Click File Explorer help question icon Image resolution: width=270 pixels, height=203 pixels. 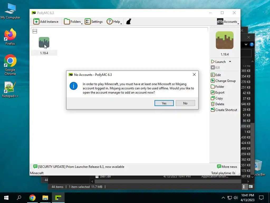point(252,44)
